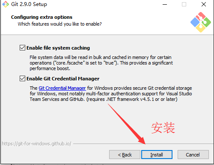This screenshot has width=214, height=165.
Task: Cancel the Git setup
Action: (193, 155)
